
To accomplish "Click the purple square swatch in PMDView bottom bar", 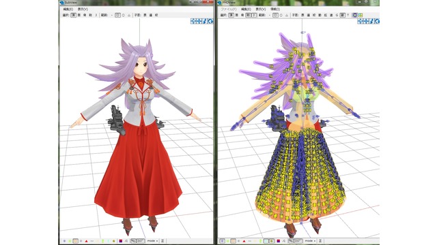I will (279, 241).
